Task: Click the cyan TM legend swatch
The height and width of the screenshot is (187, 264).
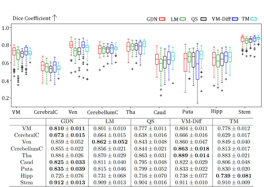Action: coord(253,19)
